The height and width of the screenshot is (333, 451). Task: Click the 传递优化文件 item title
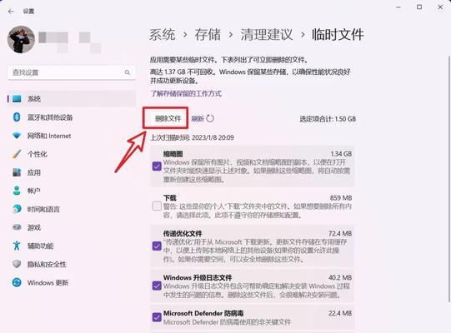[x=183, y=233]
